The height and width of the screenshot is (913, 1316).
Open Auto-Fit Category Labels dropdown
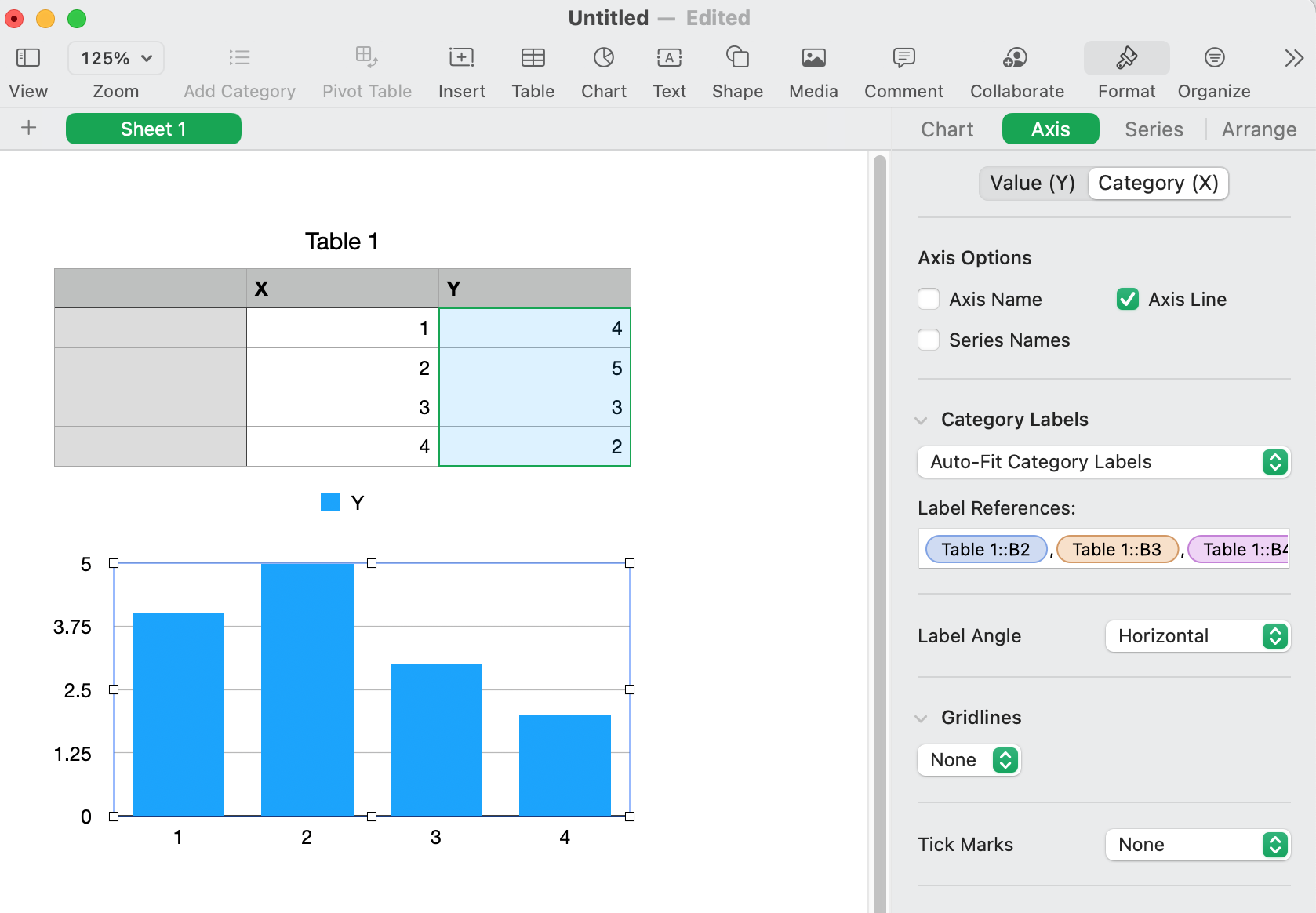1103,462
